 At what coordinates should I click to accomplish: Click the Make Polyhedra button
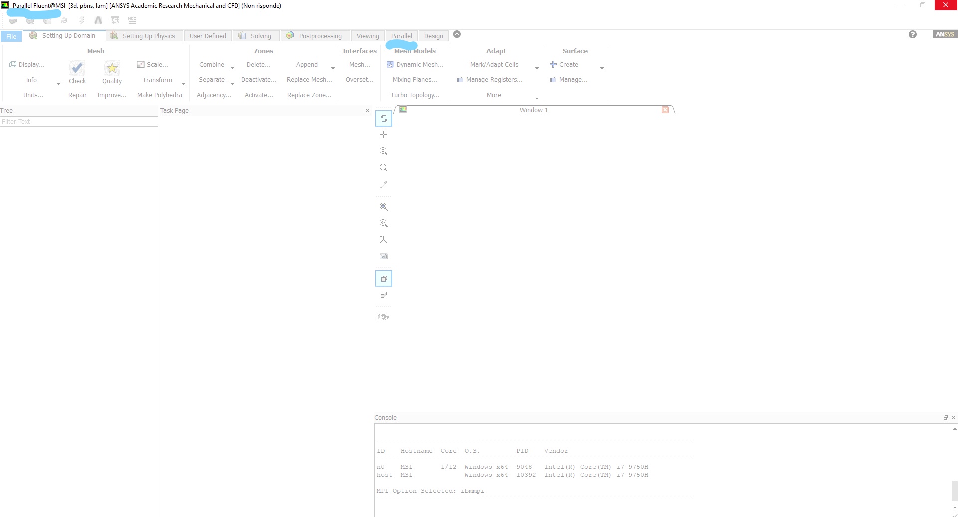click(x=160, y=95)
